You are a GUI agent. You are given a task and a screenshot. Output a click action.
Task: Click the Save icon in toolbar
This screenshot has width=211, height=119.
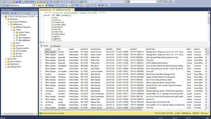pyautogui.click(x=16, y=2)
